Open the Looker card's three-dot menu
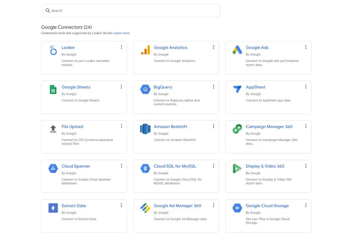353x235 pixels. [122, 47]
